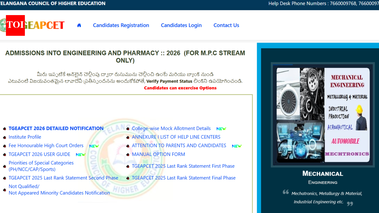
Task: Click the NEW badge beside Mock Allotment Details
Action: (x=221, y=129)
